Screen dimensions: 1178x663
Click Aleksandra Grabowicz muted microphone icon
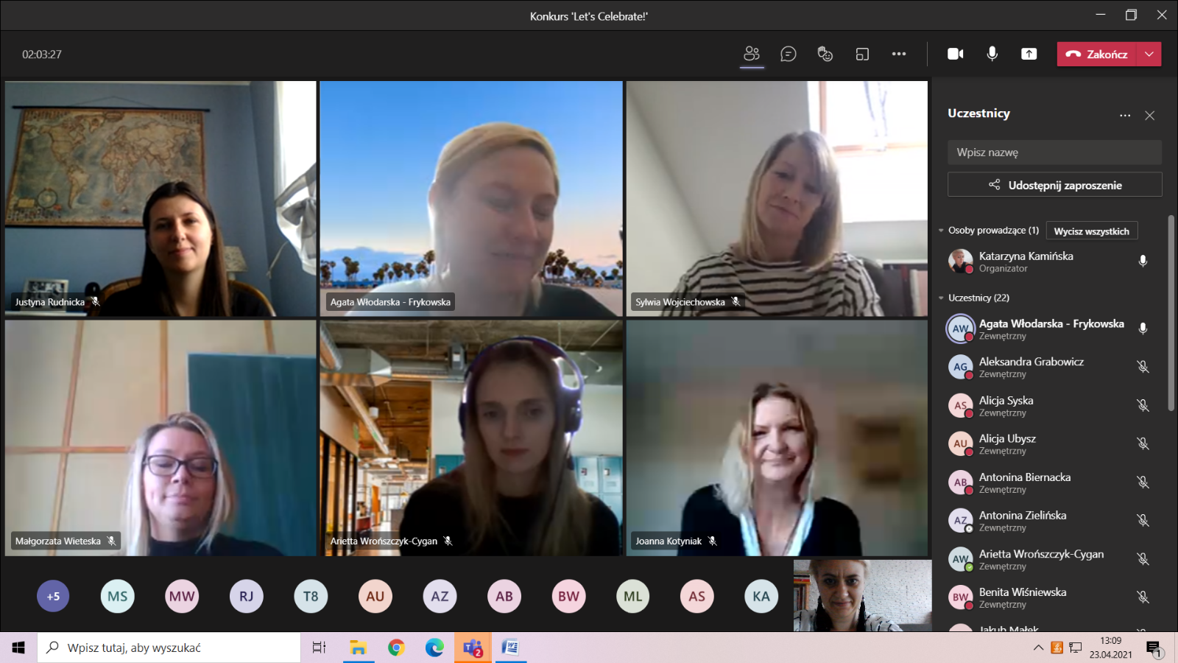(x=1143, y=367)
